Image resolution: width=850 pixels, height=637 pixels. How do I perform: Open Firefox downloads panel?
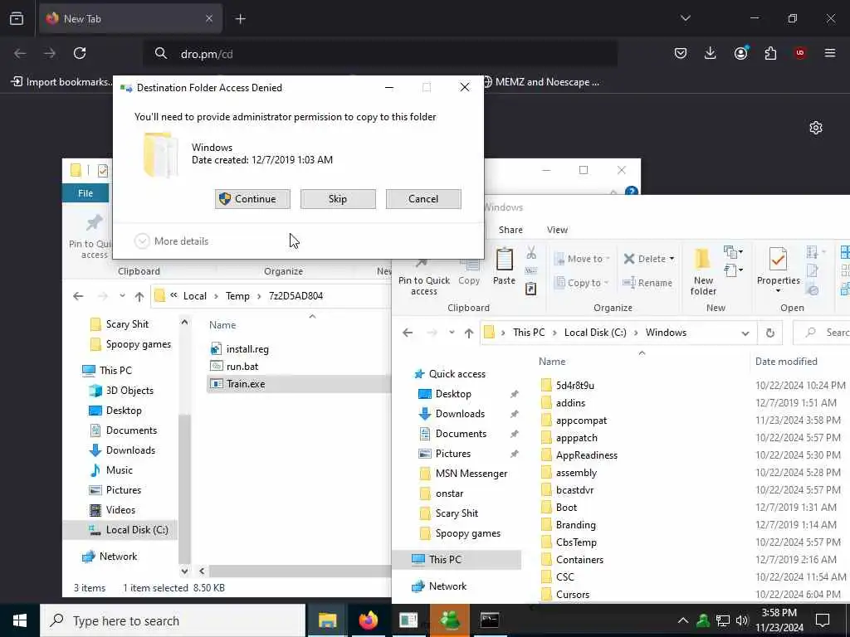(x=711, y=53)
